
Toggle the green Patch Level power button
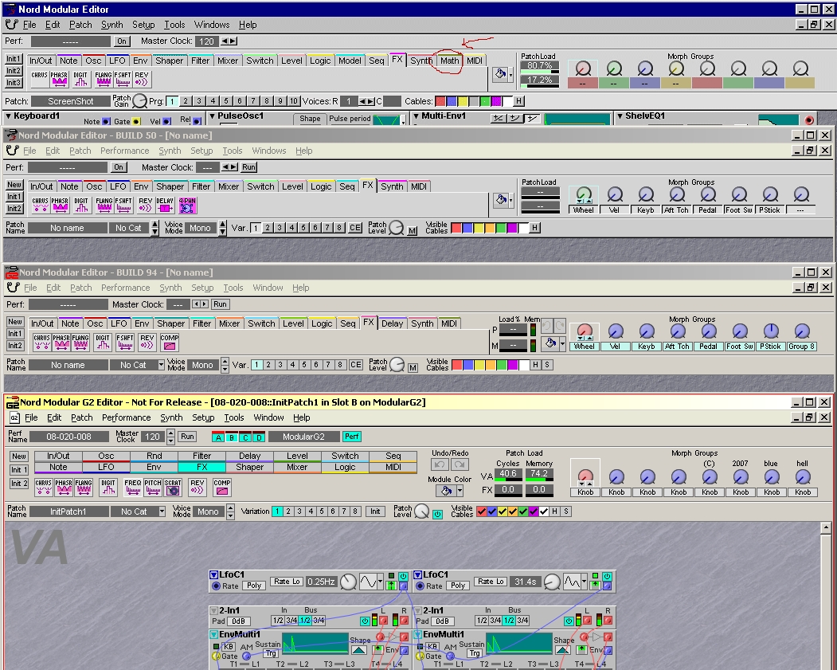(x=437, y=515)
